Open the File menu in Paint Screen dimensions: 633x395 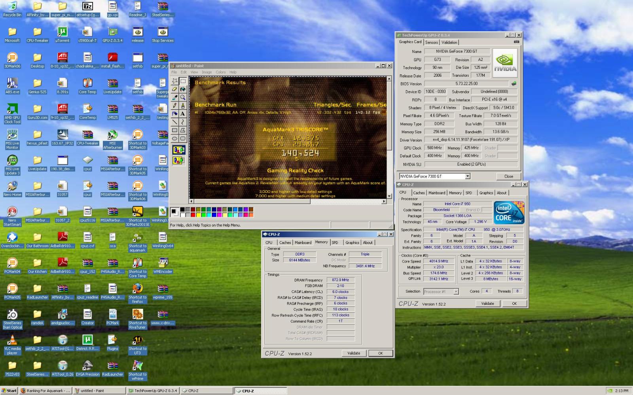point(174,72)
